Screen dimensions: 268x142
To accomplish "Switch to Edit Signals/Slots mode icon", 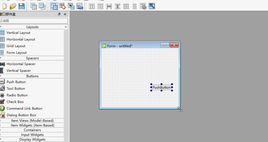I will click(x=63, y=6).
